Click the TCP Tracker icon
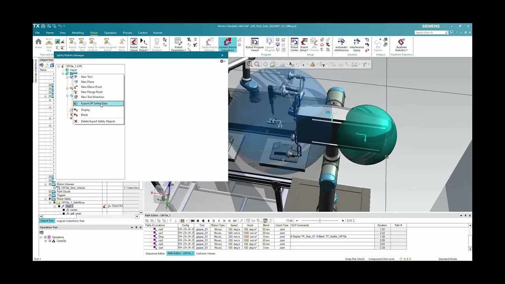Viewport: 505px width, 284px height. (x=378, y=45)
